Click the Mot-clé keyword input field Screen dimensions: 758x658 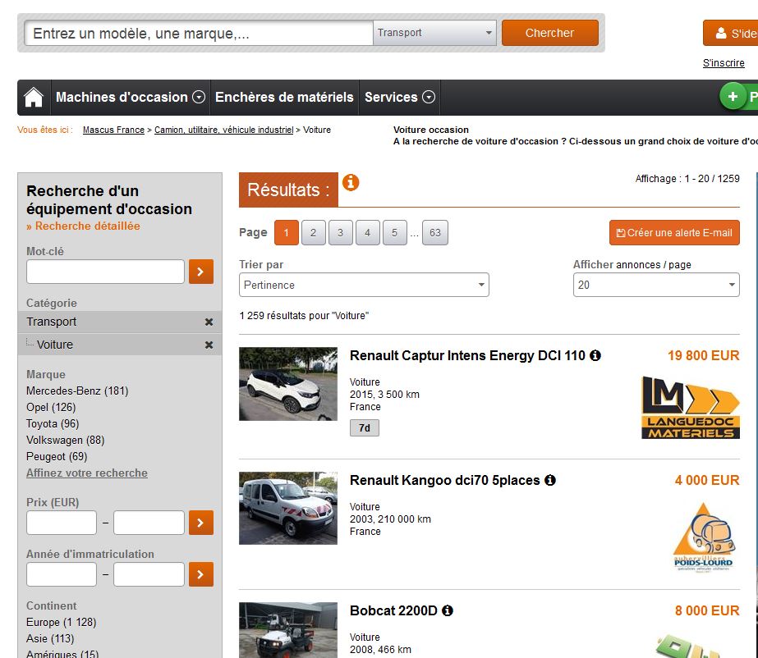(x=105, y=272)
